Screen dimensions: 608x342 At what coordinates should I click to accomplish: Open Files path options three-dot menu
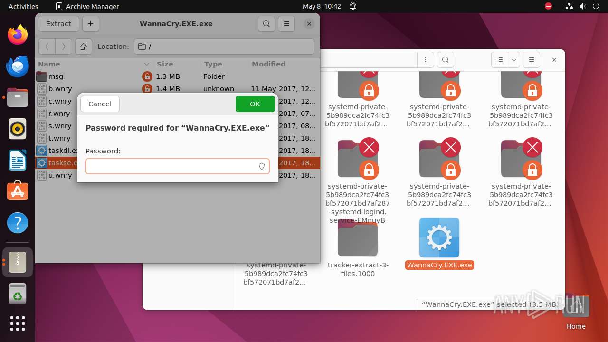tap(426, 60)
